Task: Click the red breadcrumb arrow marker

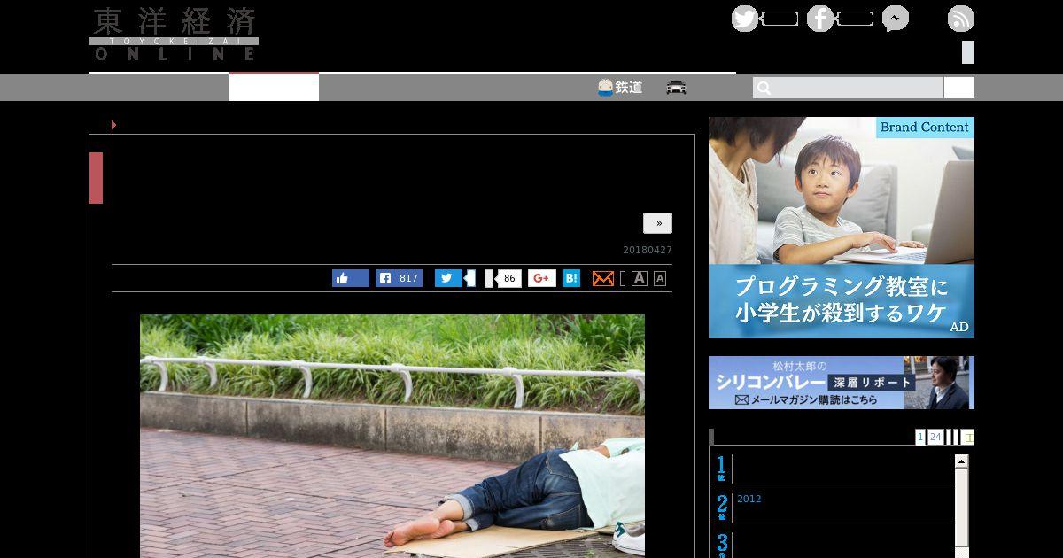Action: [x=113, y=125]
